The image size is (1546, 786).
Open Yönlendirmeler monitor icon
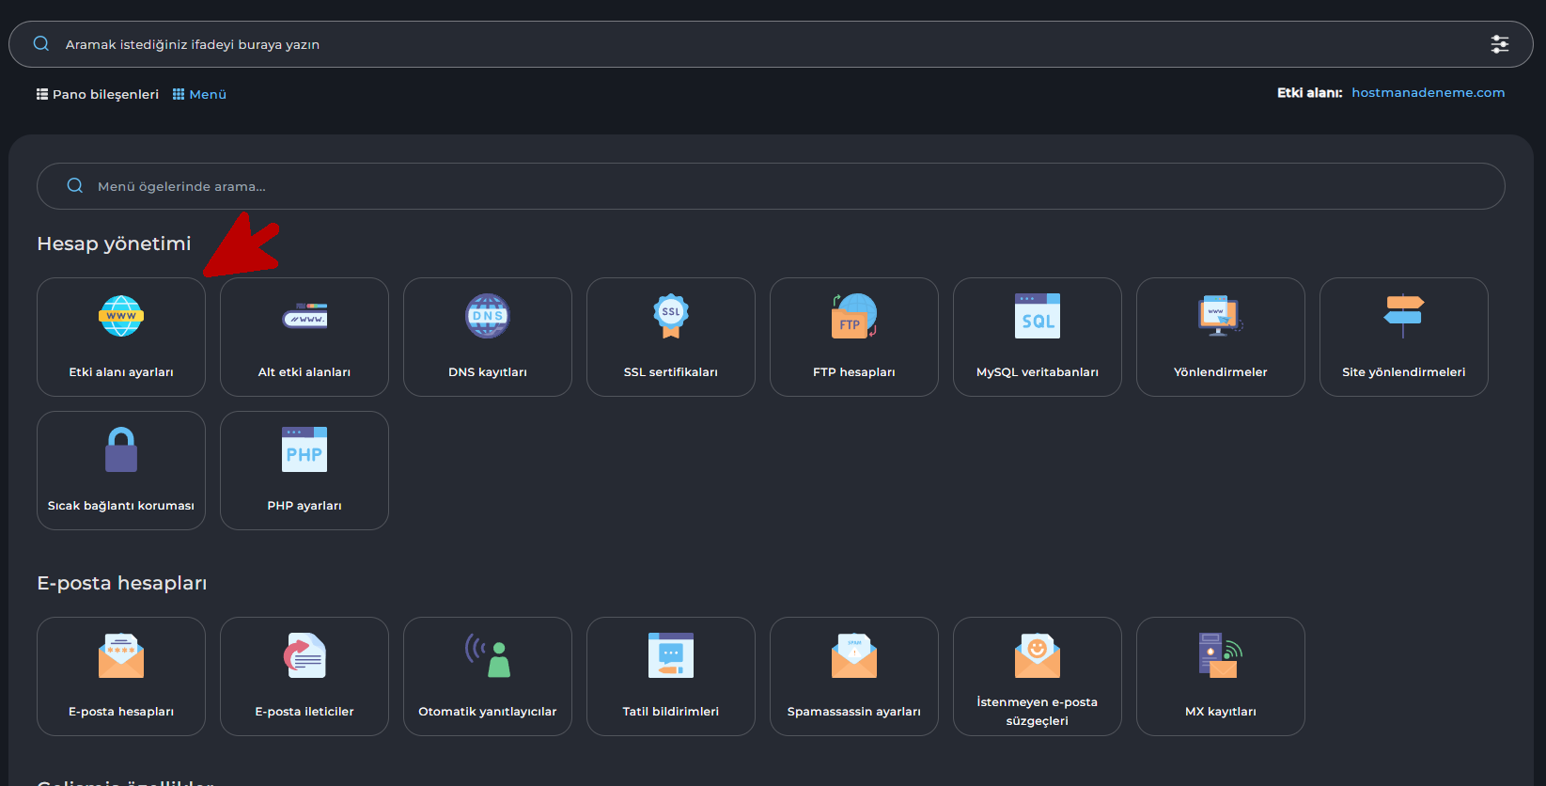pos(1221,316)
